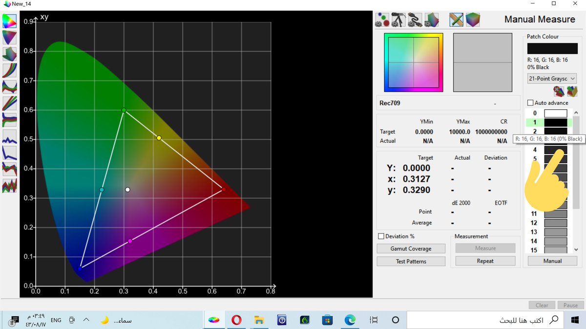Image resolution: width=586 pixels, height=329 pixels.
Task: Enable the Auto advance checkbox
Action: pyautogui.click(x=530, y=103)
